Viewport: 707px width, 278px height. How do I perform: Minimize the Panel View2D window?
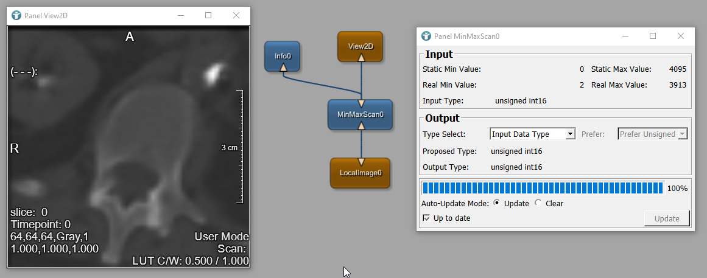(x=180, y=15)
